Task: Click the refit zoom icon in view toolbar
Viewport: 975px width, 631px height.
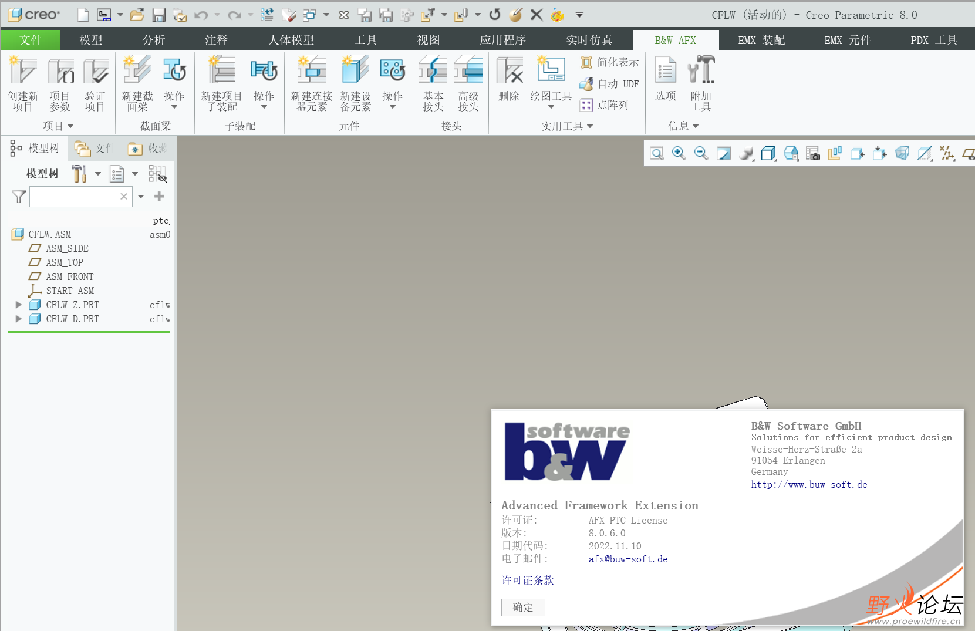Action: 657,154
